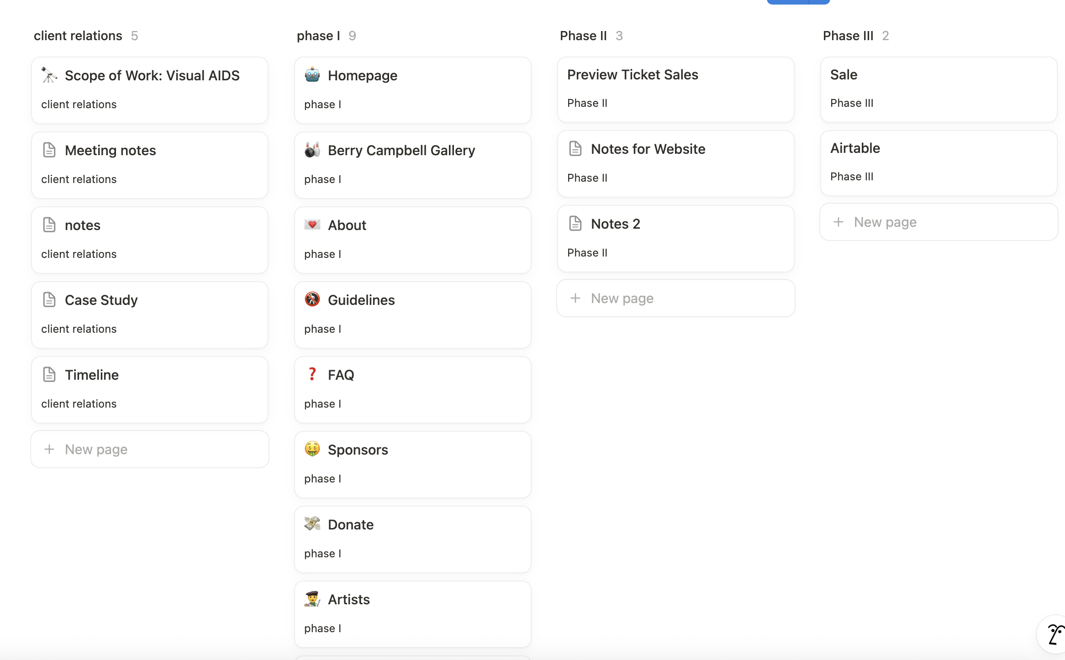The height and width of the screenshot is (660, 1065).
Task: Select the Phase III column header
Action: click(848, 36)
